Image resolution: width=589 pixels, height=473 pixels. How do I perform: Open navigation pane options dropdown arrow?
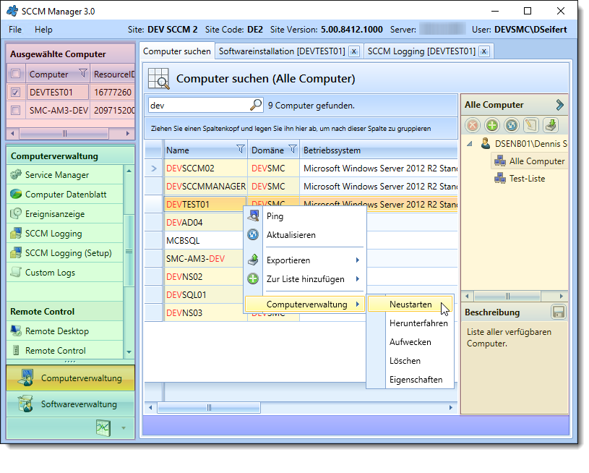click(123, 428)
